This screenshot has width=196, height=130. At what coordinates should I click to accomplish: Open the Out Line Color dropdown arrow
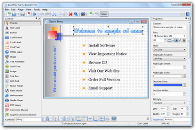[x=184, y=85]
